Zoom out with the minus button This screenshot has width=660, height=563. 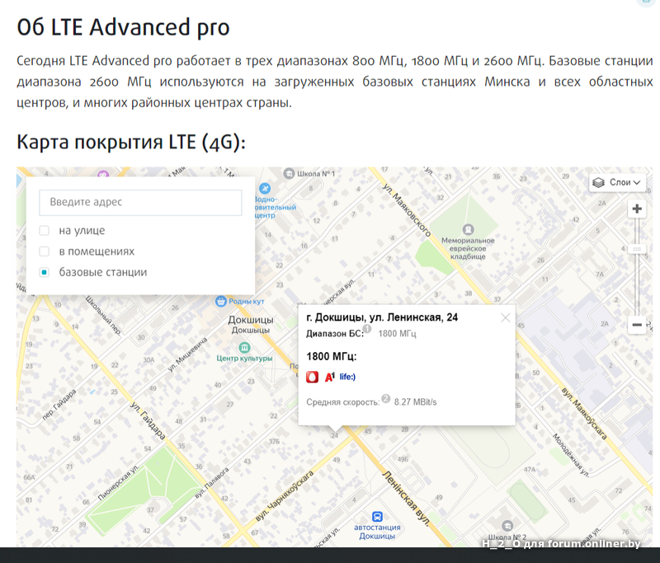point(637,325)
